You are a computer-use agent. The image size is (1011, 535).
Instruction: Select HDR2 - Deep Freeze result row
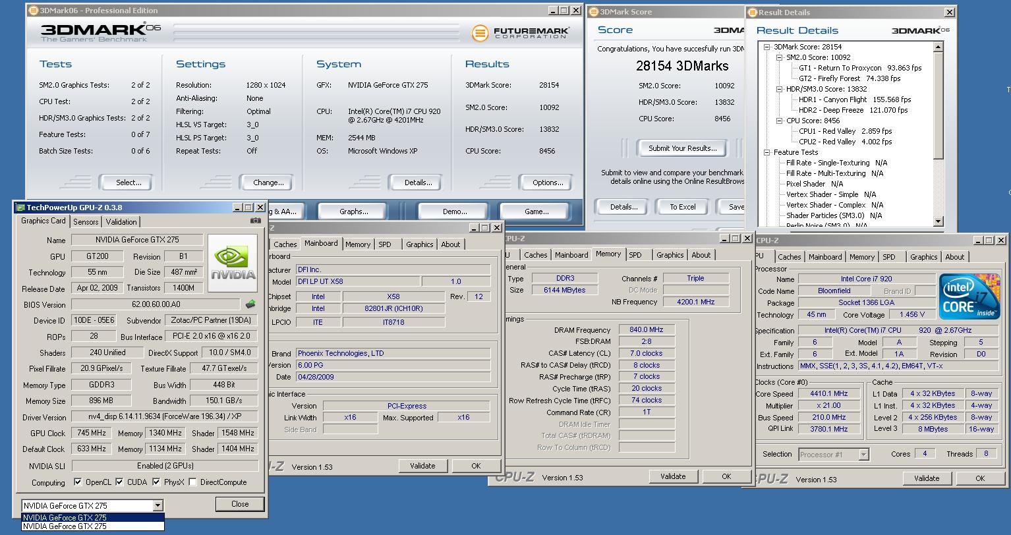point(853,110)
